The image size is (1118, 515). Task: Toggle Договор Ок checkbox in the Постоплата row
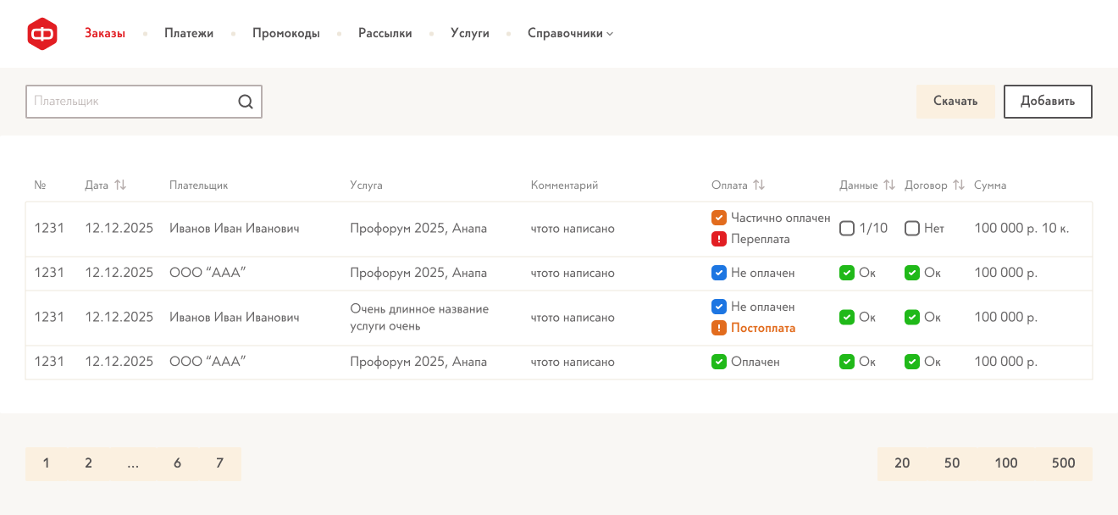tap(912, 317)
